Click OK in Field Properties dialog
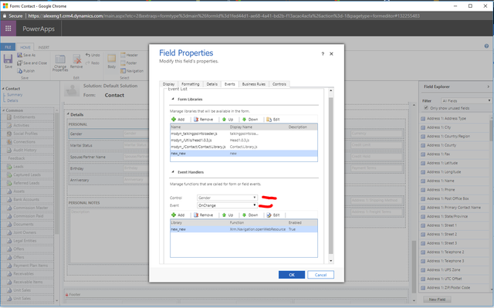494x308 pixels. 292,275
